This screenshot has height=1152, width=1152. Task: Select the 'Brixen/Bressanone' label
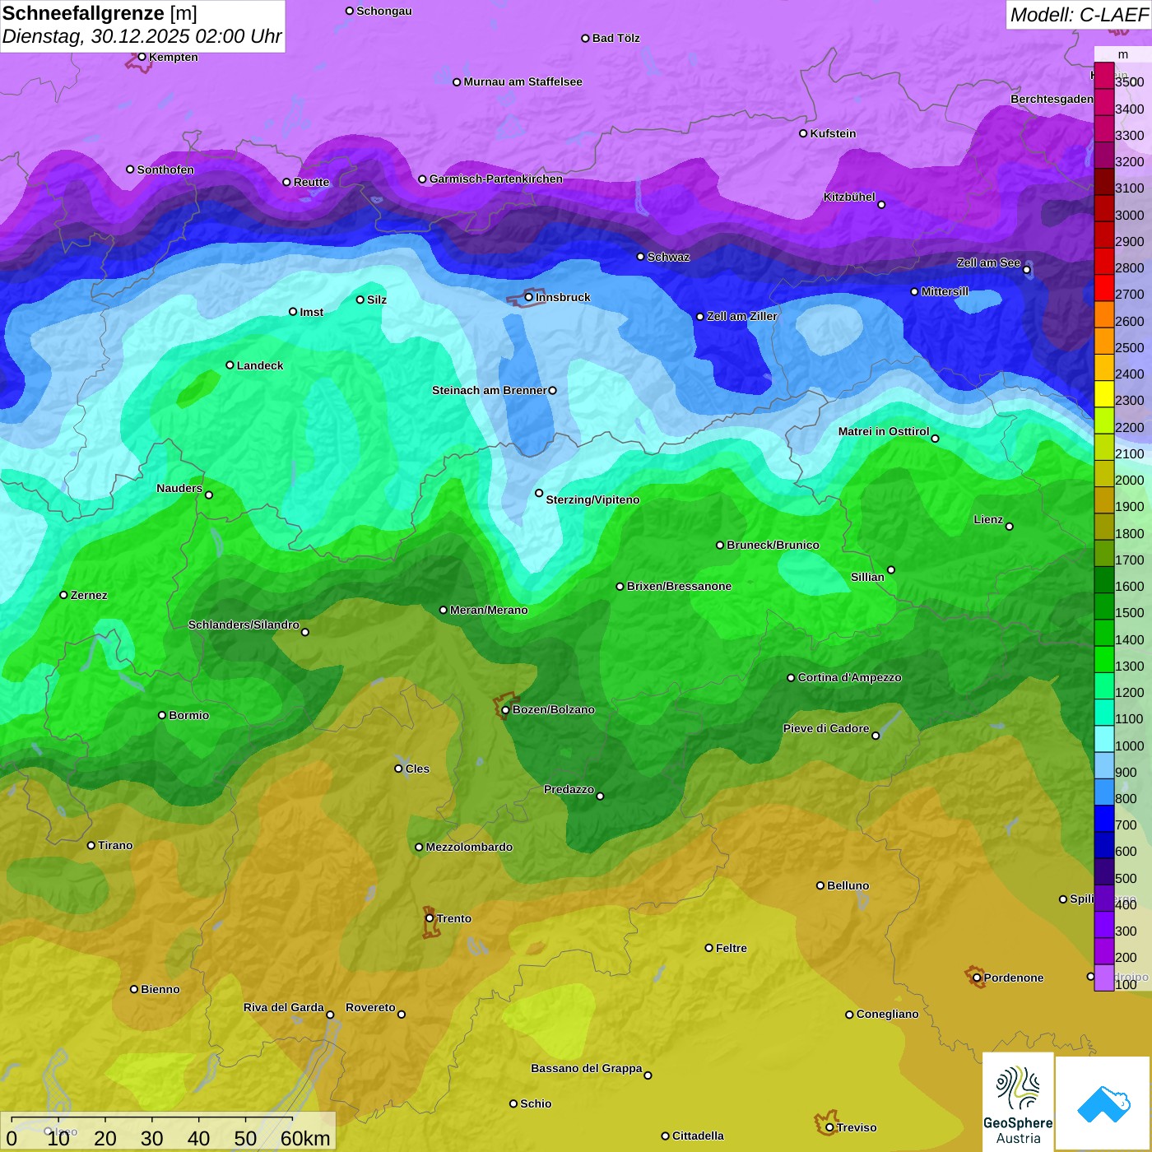pyautogui.click(x=679, y=586)
